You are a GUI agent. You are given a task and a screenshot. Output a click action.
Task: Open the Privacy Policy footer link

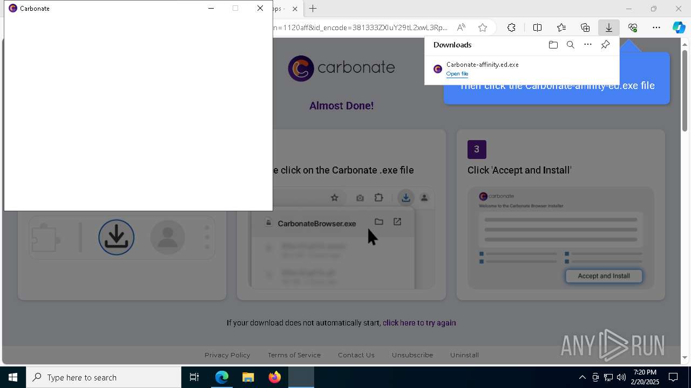[227, 355]
